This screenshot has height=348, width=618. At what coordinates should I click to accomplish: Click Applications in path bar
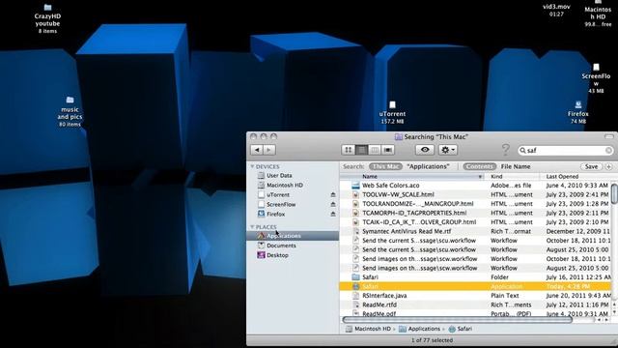(419, 329)
